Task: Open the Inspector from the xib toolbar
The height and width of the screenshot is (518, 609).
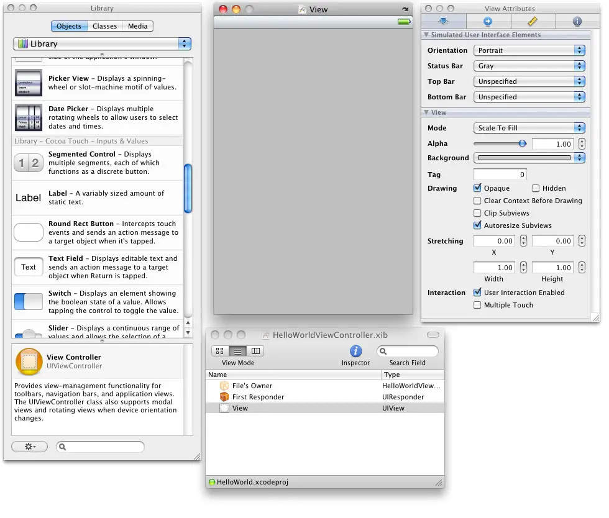Action: [x=355, y=351]
